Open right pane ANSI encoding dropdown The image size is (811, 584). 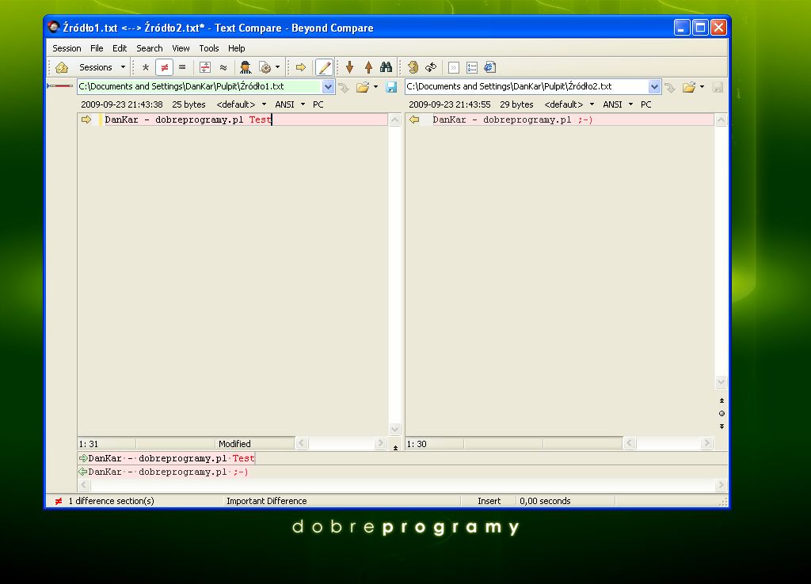(x=618, y=104)
